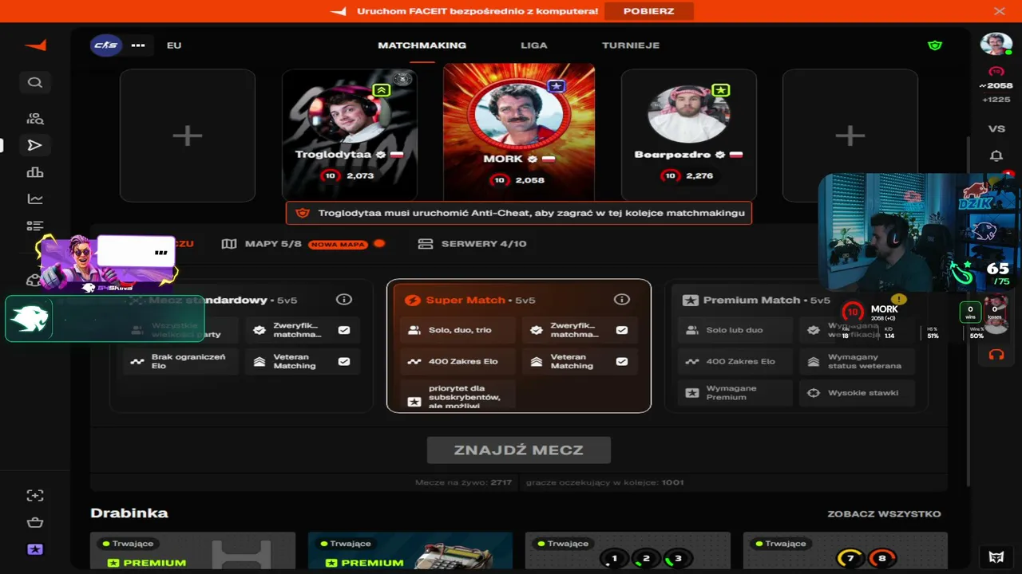Click Wymagany status weterana requirement
The image size is (1022, 574).
pyautogui.click(x=857, y=361)
